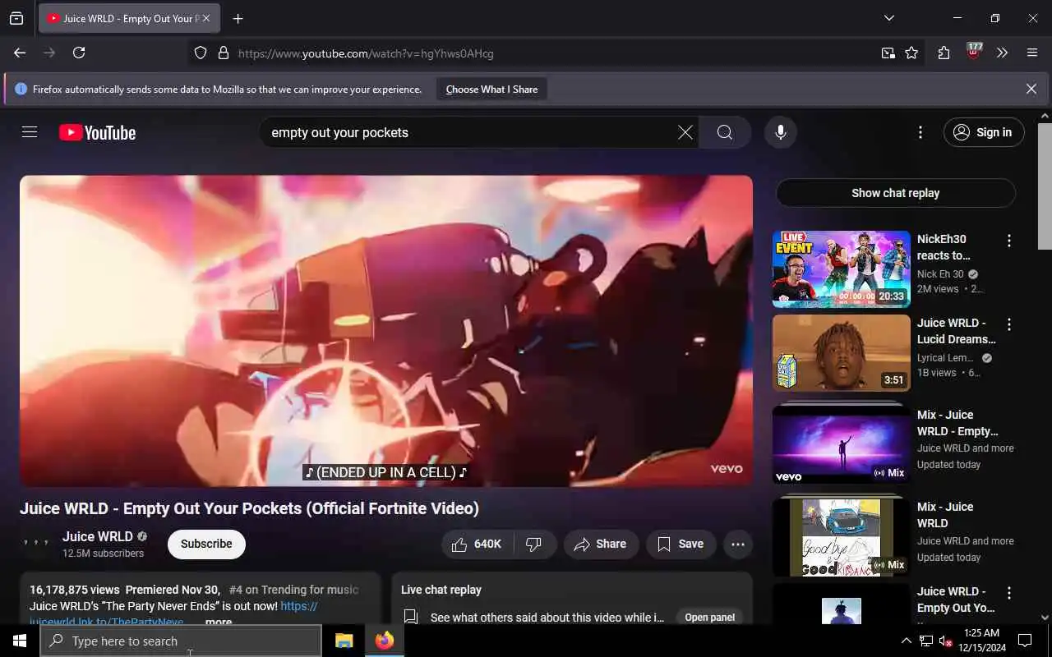Open options for Lucid Dreams video

(1009, 324)
